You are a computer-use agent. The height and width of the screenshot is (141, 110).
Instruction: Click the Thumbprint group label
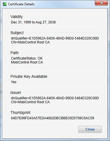pos(20,113)
